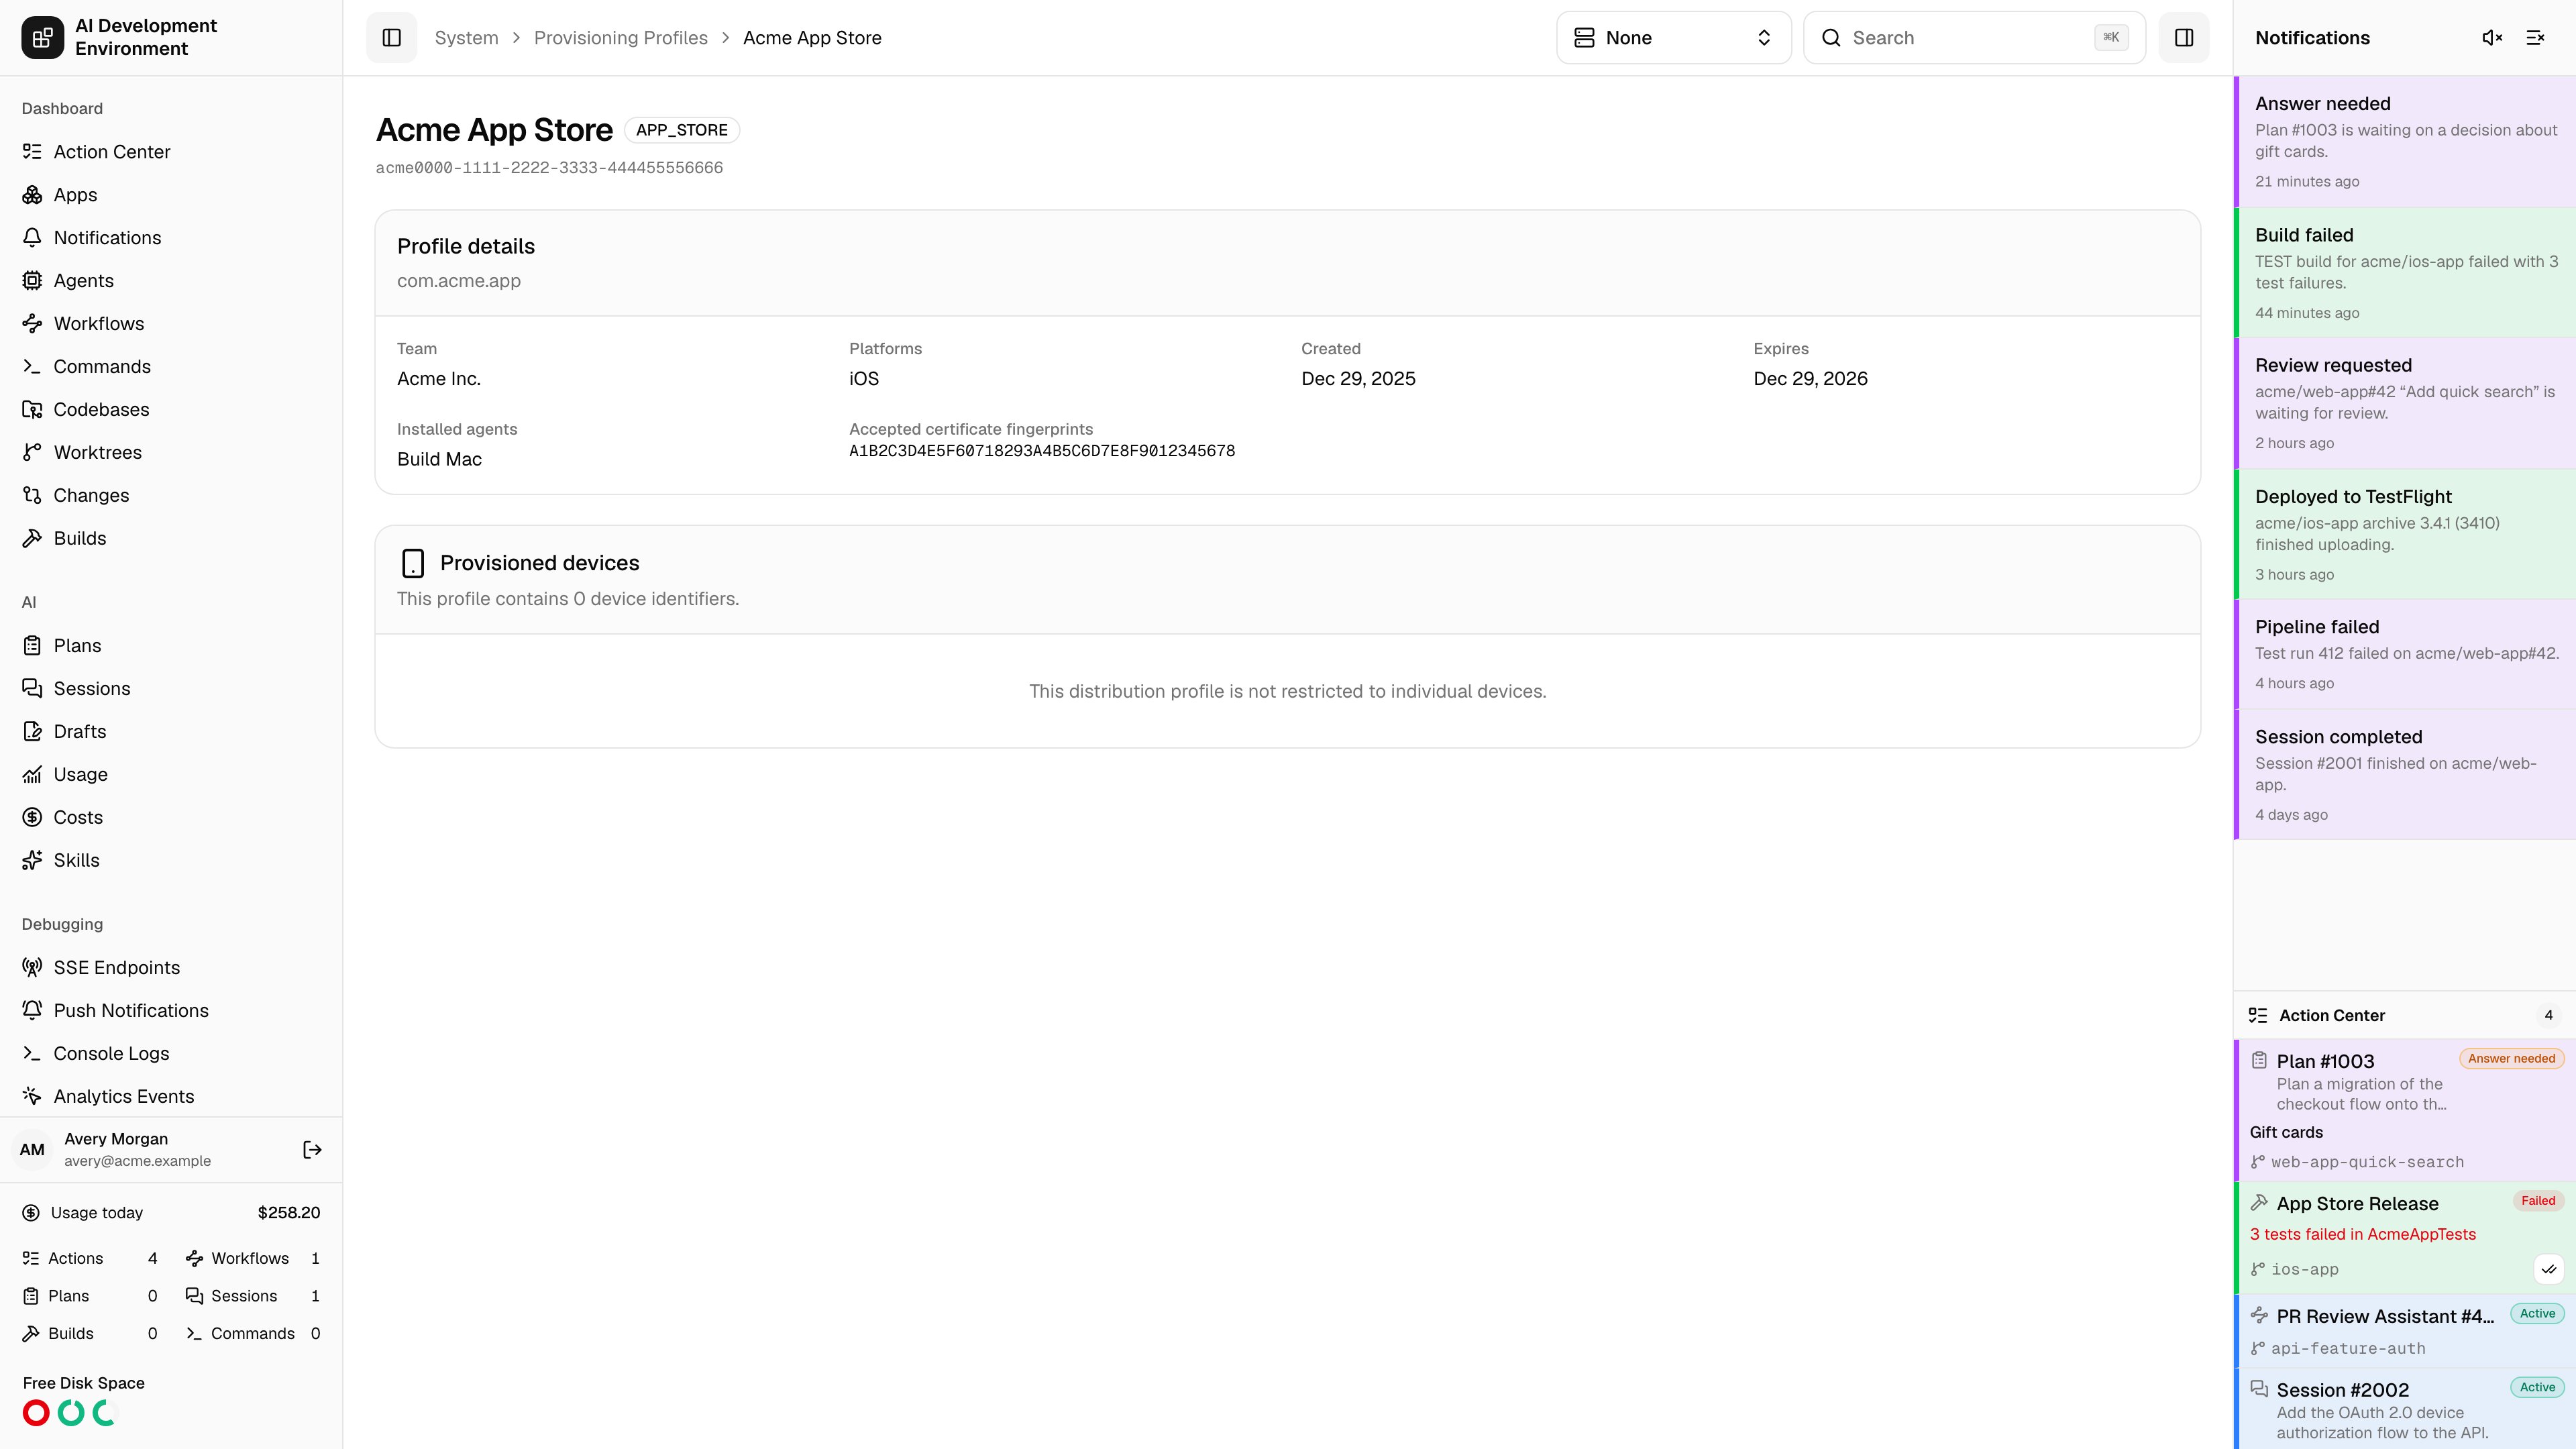Viewport: 2576px width, 1449px height.
Task: Click the Changes pull-request icon
Action: click(x=32, y=496)
